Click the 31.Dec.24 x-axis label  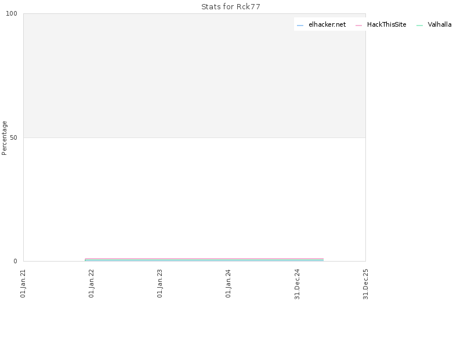coord(298,284)
